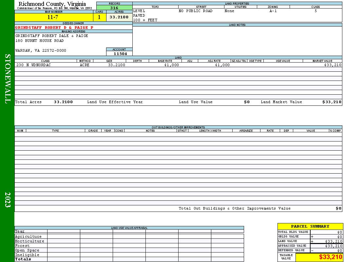Click the account number 11504
Viewport: 344px width, 262px height.
tap(120, 54)
